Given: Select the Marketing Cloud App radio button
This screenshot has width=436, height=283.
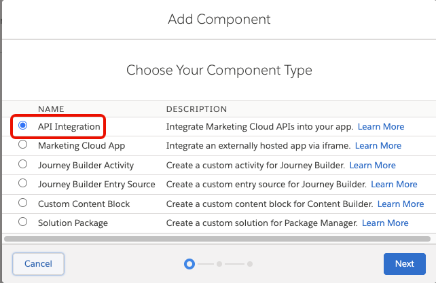Looking at the screenshot, I should [x=23, y=145].
